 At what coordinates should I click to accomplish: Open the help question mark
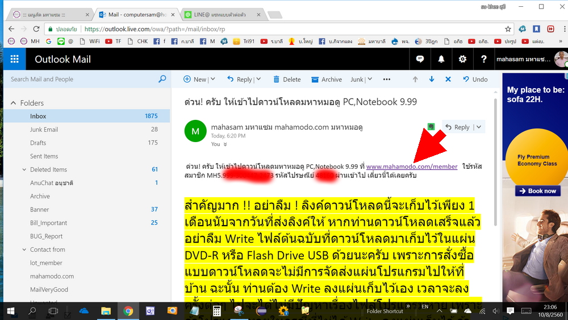[x=483, y=59]
